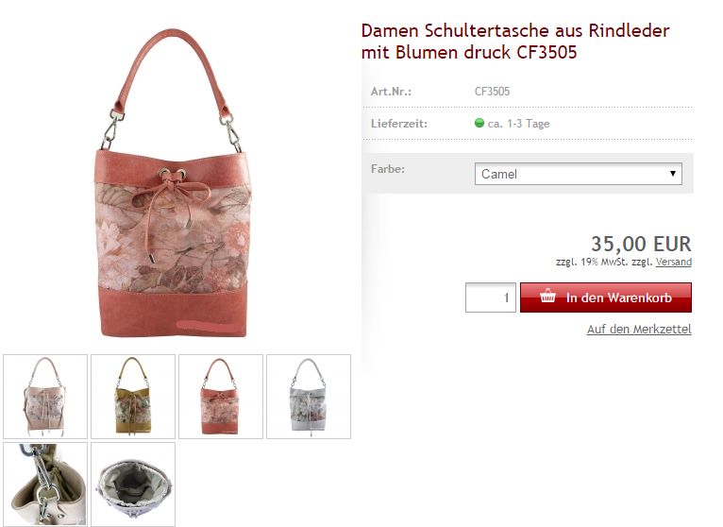723x527 pixels.
Task: Open the Versand shipping link
Action: coord(674,262)
